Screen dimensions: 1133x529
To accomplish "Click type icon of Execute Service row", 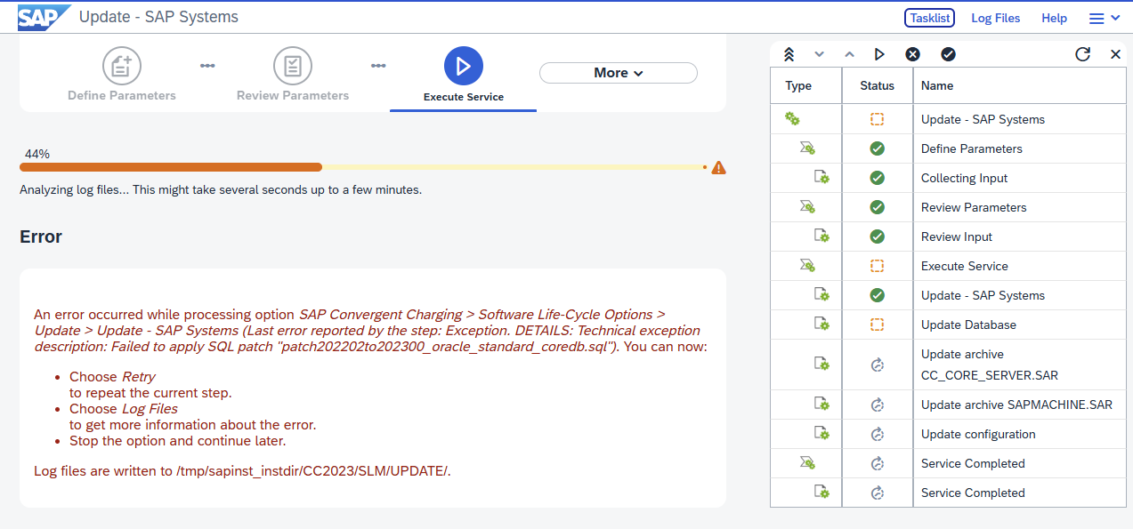I will 807,265.
